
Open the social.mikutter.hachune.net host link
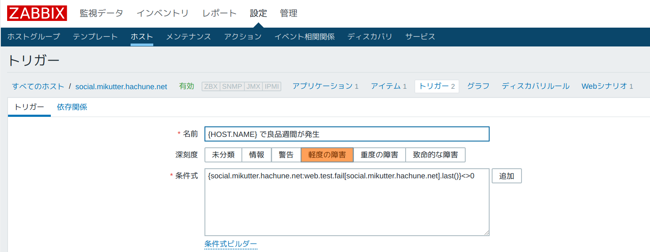pos(121,87)
